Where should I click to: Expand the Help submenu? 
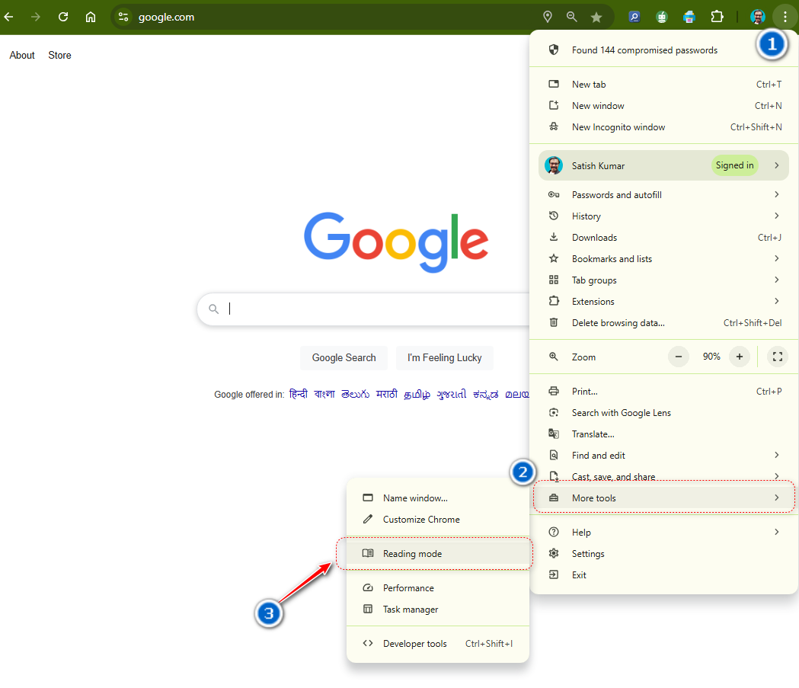664,533
